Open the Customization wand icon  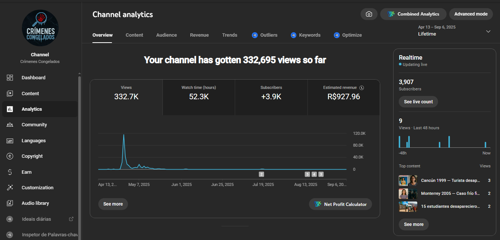pos(10,188)
